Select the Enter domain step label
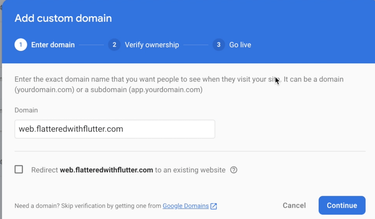The width and height of the screenshot is (375, 219). click(x=53, y=45)
